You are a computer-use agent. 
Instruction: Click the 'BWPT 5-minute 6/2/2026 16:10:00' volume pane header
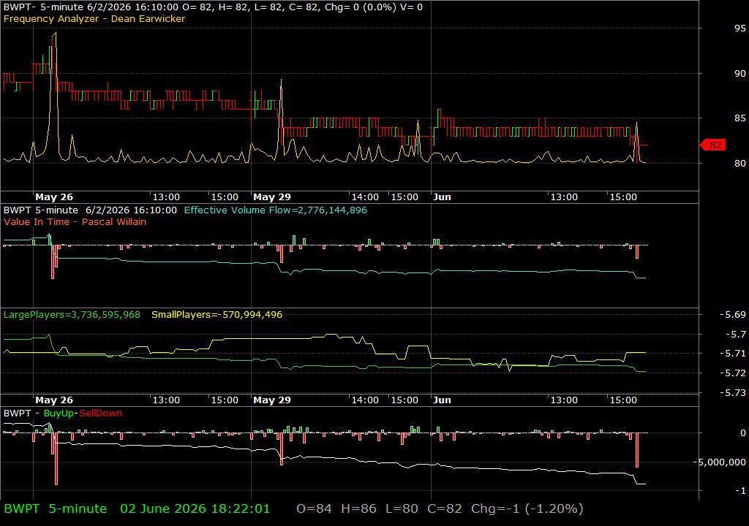pos(90,210)
